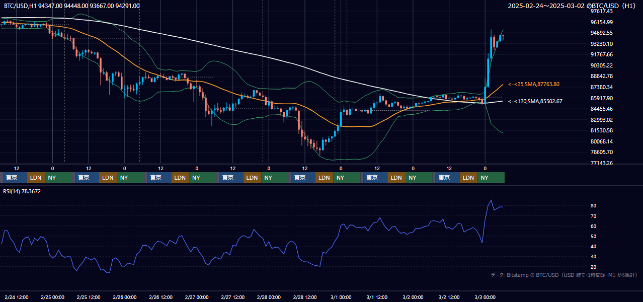The image size is (643, 302).
Task: Click the 3/3 00:00 date label
Action: (485, 297)
